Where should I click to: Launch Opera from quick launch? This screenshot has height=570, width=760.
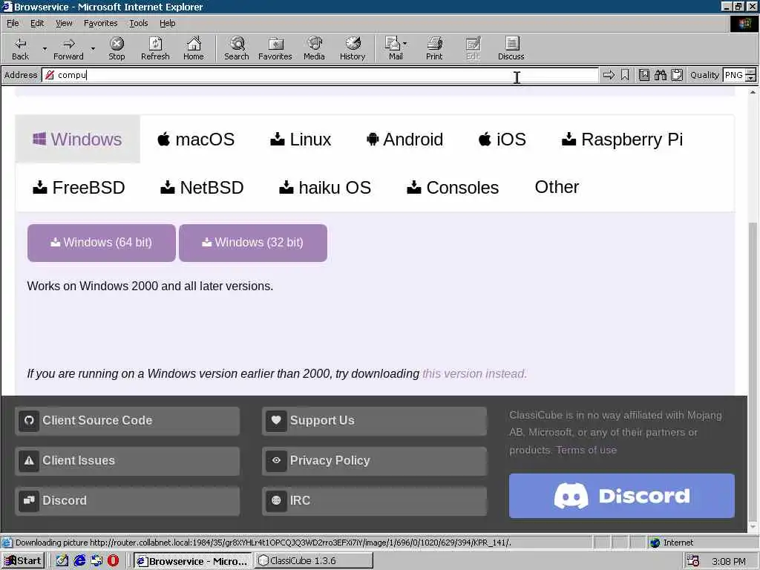point(113,561)
